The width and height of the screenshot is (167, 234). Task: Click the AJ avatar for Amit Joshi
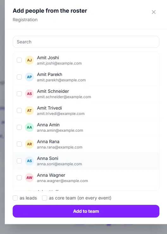tap(29, 60)
